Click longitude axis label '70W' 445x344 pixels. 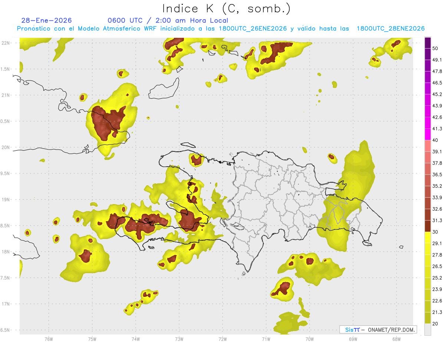[310, 339]
